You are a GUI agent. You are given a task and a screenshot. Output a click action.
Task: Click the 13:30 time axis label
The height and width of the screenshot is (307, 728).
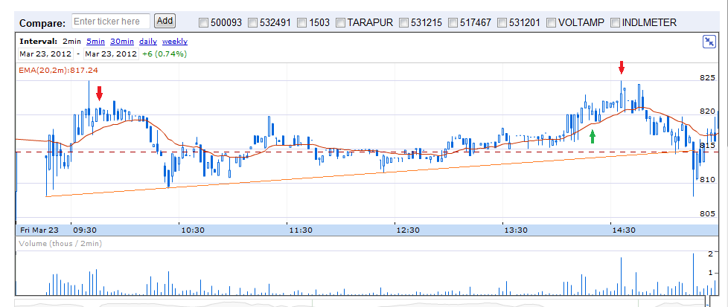point(516,230)
